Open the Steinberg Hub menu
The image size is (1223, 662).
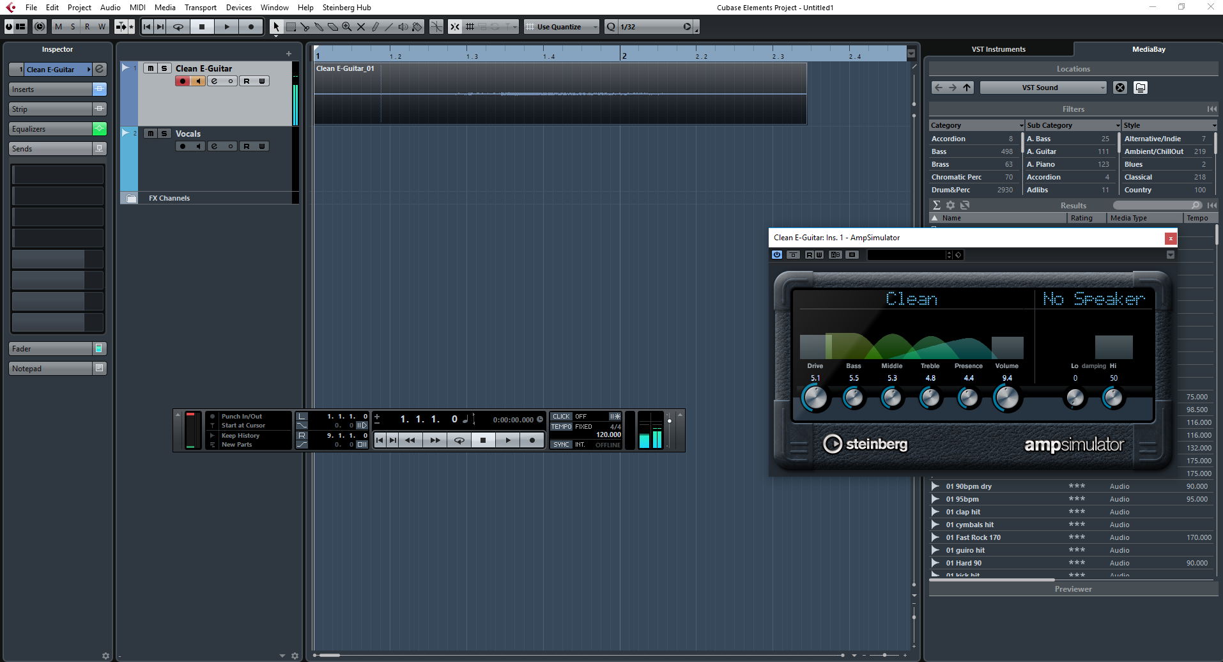[346, 8]
